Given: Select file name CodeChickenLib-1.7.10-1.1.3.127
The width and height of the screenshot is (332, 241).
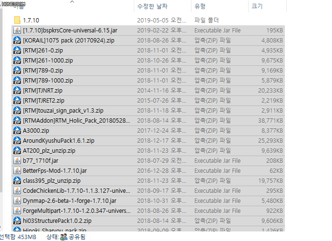Looking at the screenshot, I should click(x=76, y=191).
